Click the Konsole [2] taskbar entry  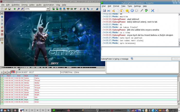tap(103, 110)
